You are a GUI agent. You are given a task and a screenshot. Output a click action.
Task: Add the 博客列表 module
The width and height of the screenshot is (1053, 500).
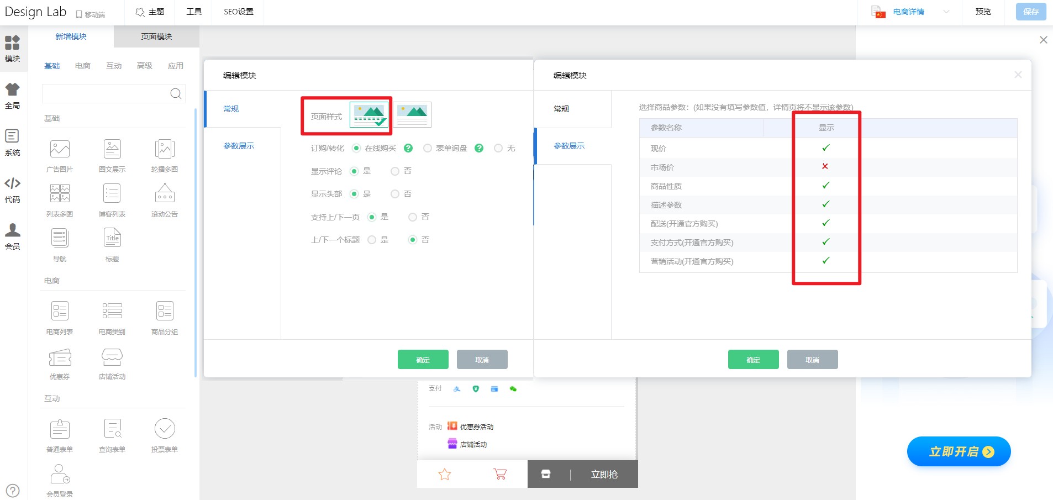point(112,201)
